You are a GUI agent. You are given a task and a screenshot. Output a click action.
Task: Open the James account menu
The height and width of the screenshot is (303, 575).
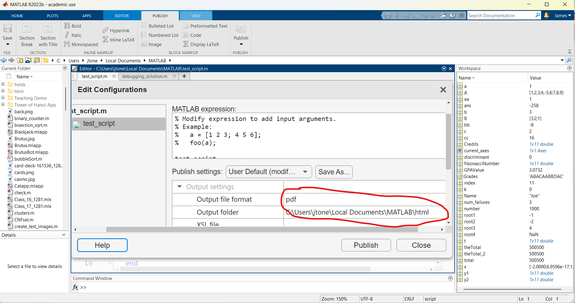[563, 15]
